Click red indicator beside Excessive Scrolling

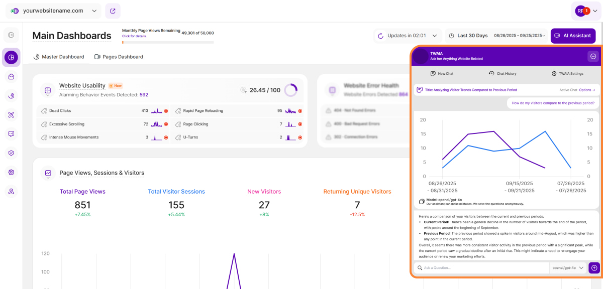point(166,124)
